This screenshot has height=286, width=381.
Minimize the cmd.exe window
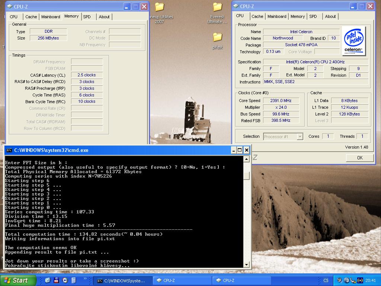coord(233,150)
